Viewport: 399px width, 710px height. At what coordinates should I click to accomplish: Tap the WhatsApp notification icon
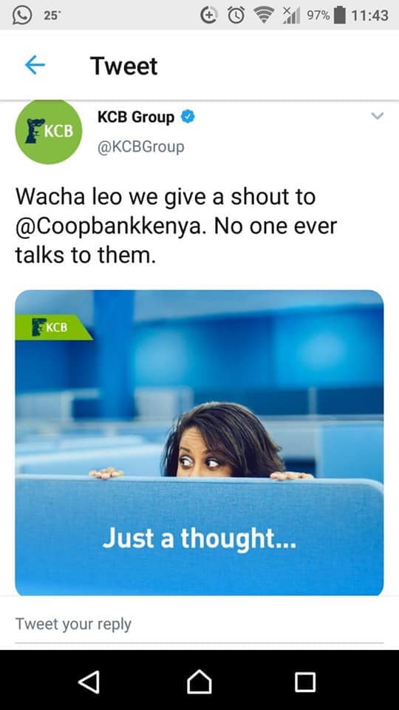(x=21, y=15)
